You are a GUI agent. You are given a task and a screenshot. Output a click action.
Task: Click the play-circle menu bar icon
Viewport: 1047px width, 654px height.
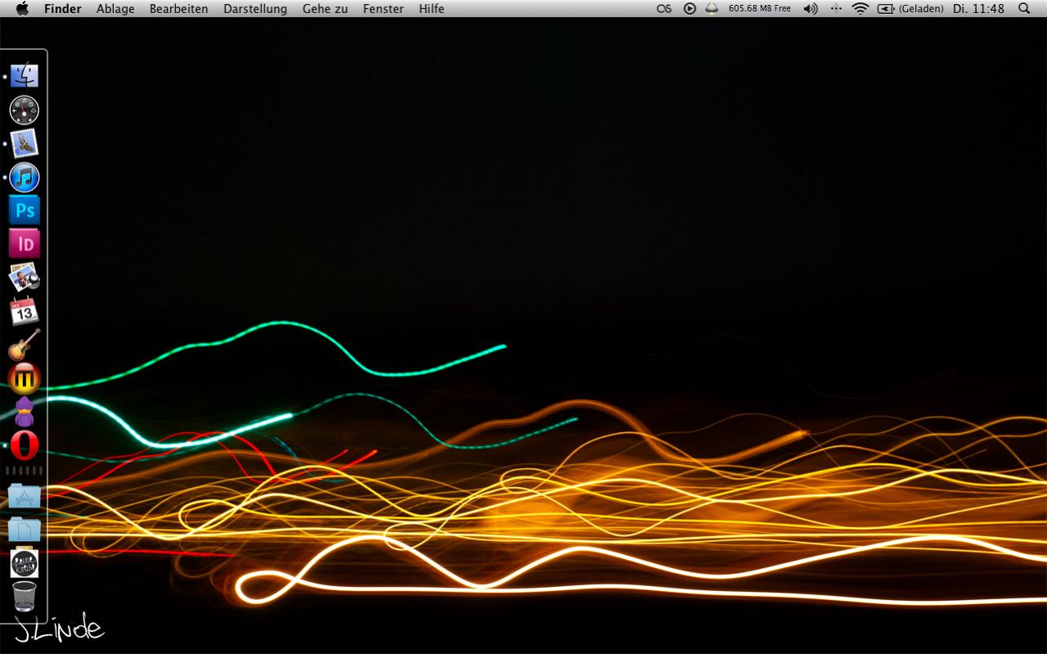pos(690,8)
